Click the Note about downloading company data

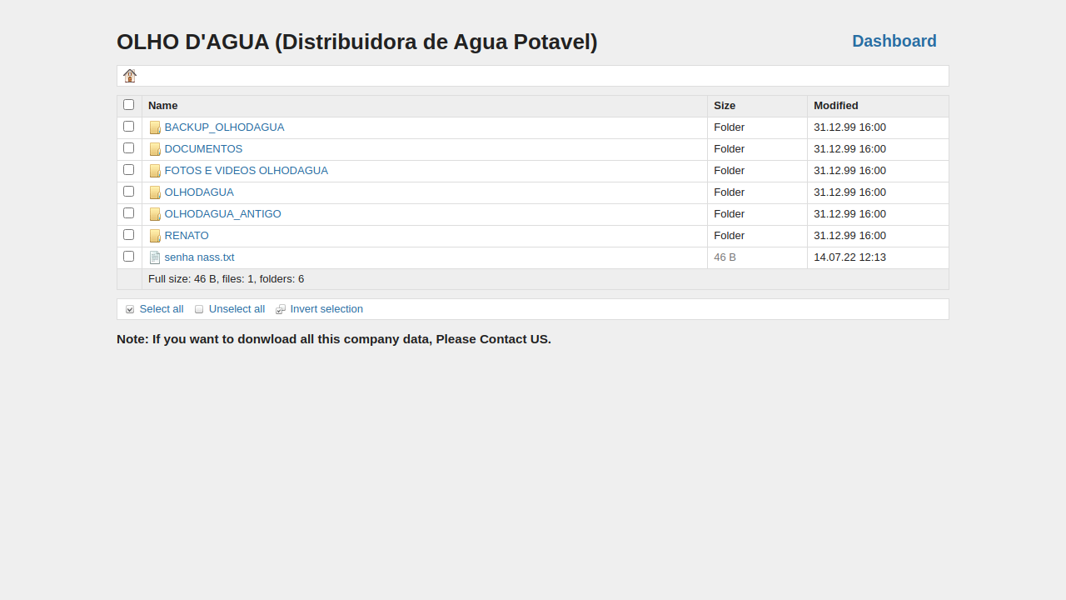334,339
